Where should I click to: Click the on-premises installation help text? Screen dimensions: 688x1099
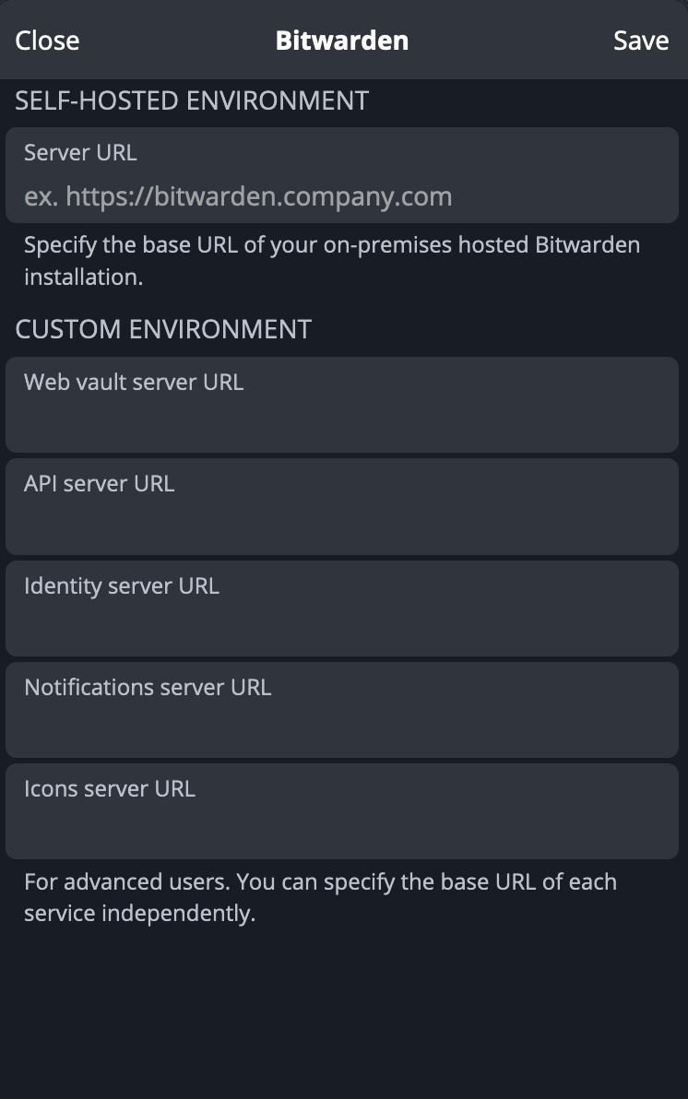click(332, 261)
